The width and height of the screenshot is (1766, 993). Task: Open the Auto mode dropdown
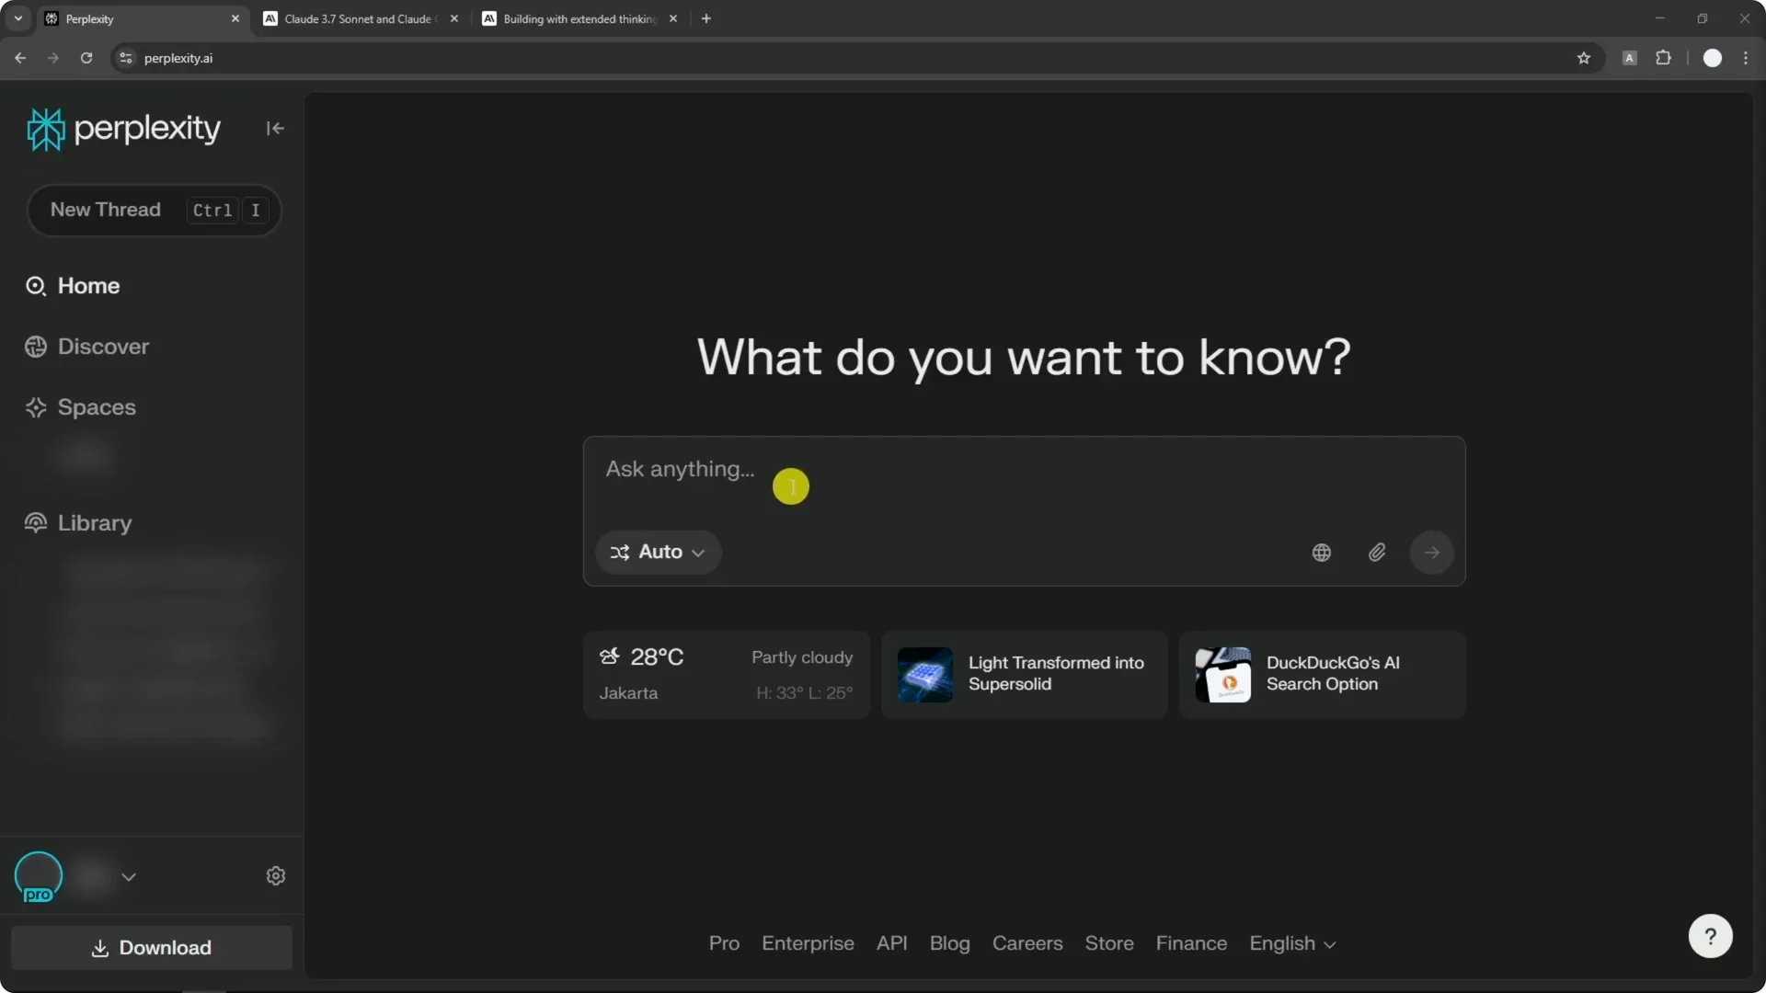658,553
